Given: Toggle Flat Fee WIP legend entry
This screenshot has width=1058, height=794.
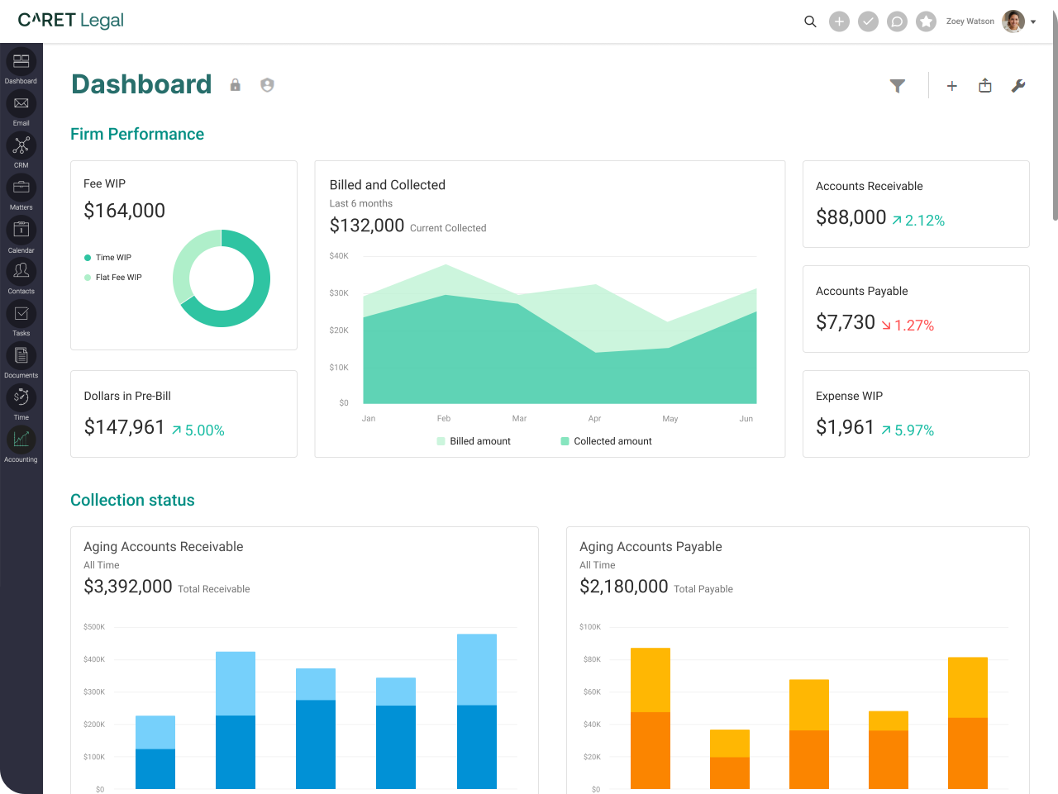Looking at the screenshot, I should click(112, 278).
